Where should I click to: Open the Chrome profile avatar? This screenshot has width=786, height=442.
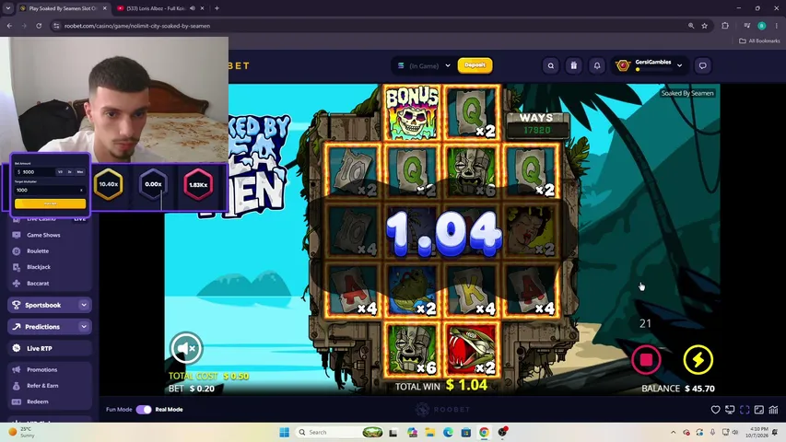point(761,26)
